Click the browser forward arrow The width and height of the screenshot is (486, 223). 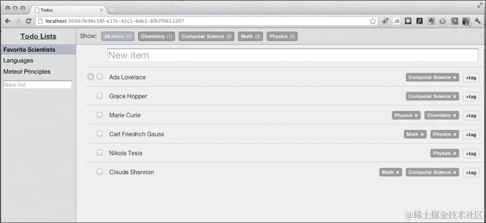(18, 21)
